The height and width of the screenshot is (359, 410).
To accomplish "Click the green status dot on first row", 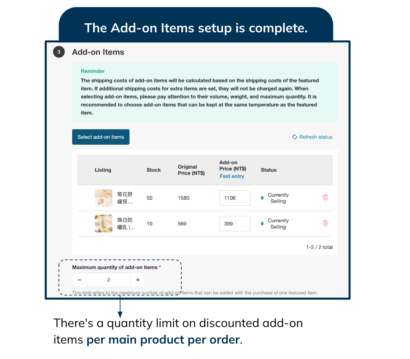I will click(262, 197).
